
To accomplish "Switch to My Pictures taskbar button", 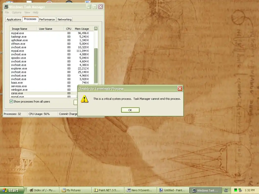I will pos(75,190).
